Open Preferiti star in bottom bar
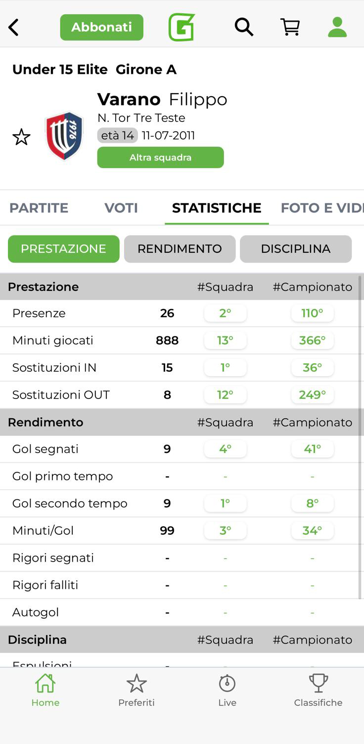The width and height of the screenshot is (364, 744). click(136, 690)
